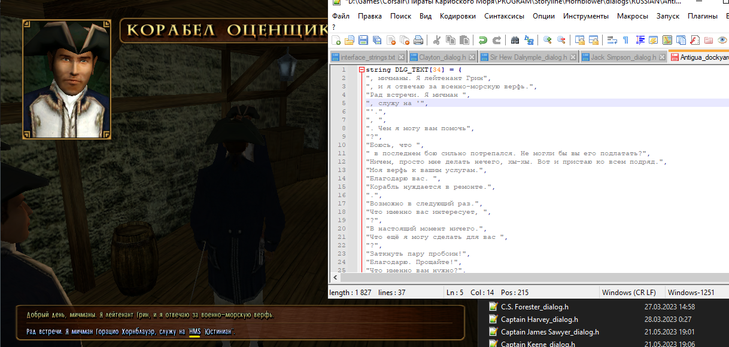The image size is (729, 347).
Task: Click the Cut scissors icon
Action: (436, 41)
